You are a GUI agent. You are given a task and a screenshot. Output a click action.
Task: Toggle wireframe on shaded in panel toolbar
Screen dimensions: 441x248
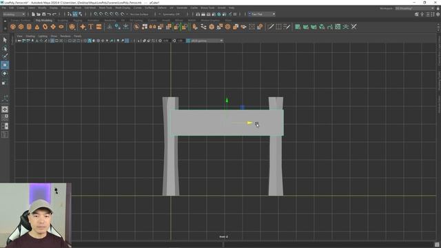coord(98,41)
